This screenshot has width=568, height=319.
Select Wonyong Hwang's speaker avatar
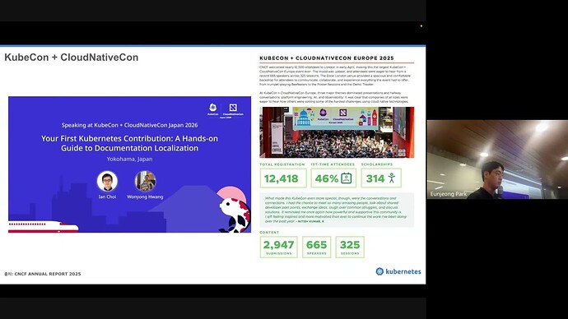pos(145,181)
